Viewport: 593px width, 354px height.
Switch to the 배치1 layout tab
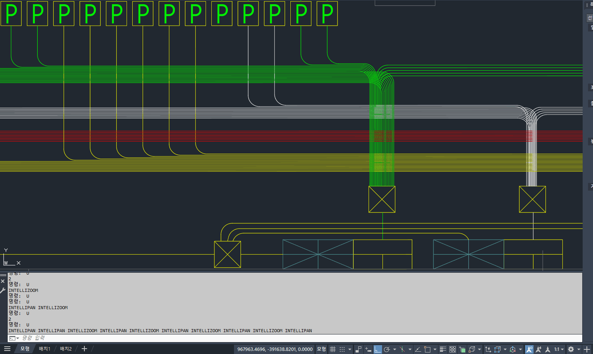(44, 349)
